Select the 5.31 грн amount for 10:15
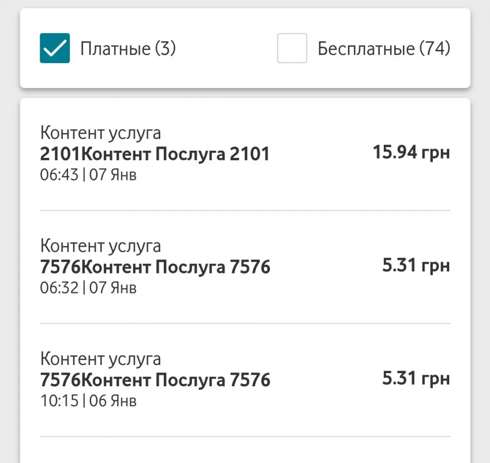490x463 pixels. pos(416,378)
